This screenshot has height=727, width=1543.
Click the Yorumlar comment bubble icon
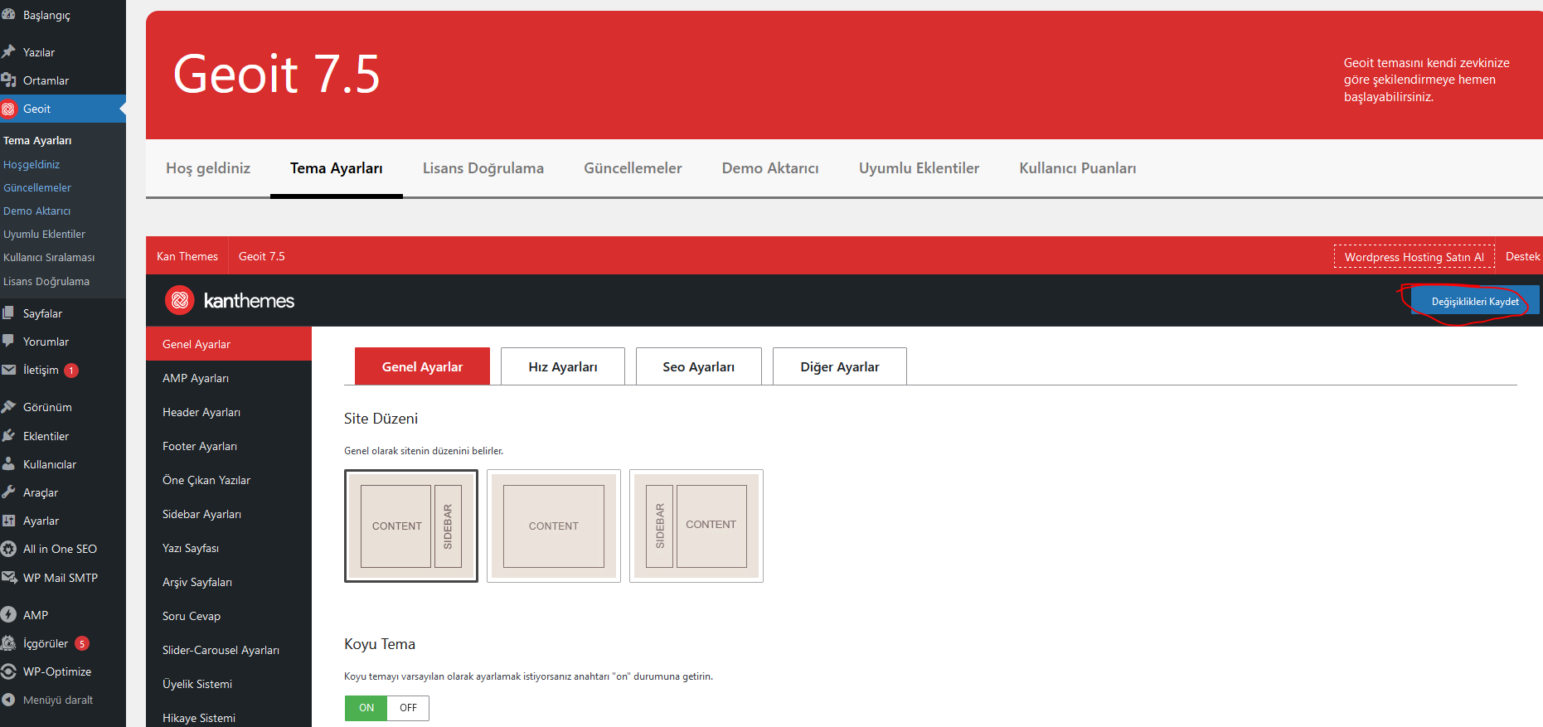[x=8, y=341]
